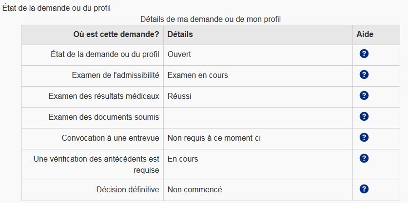Click help icon beside Examen des documents soumis

click(364, 116)
